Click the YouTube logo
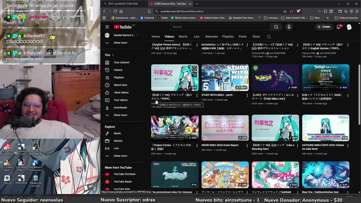Screen dimensions: 361x203 [x=123, y=27]
